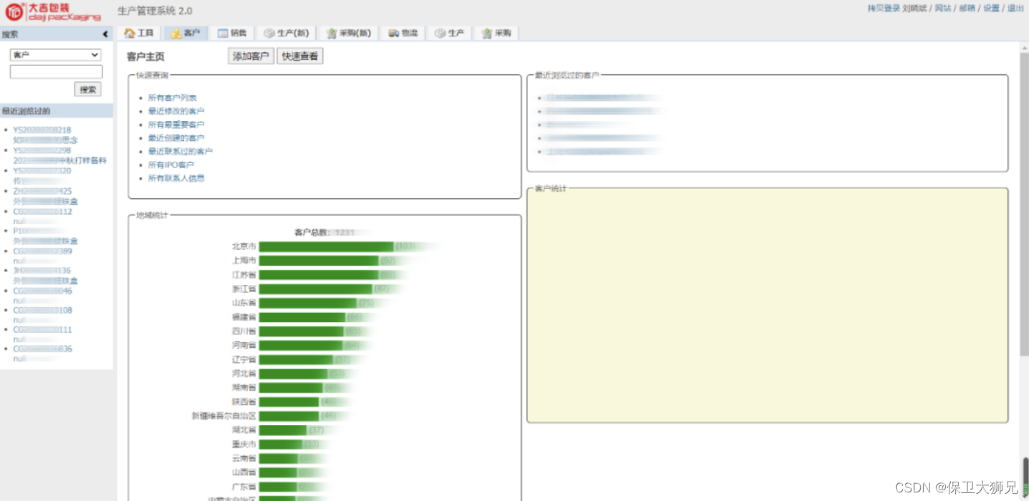Screen dimensions: 1029x501
Task: Open recent CG record ending 2389
Action: pos(42,252)
